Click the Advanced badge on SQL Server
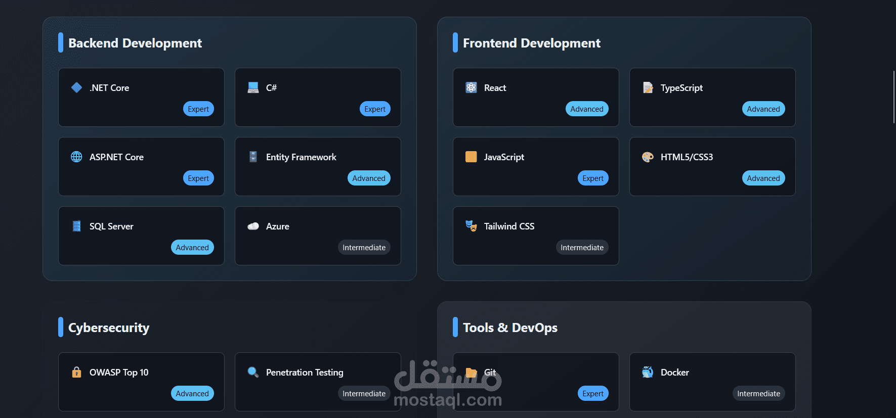Screen dimensions: 896x418 point(192,247)
